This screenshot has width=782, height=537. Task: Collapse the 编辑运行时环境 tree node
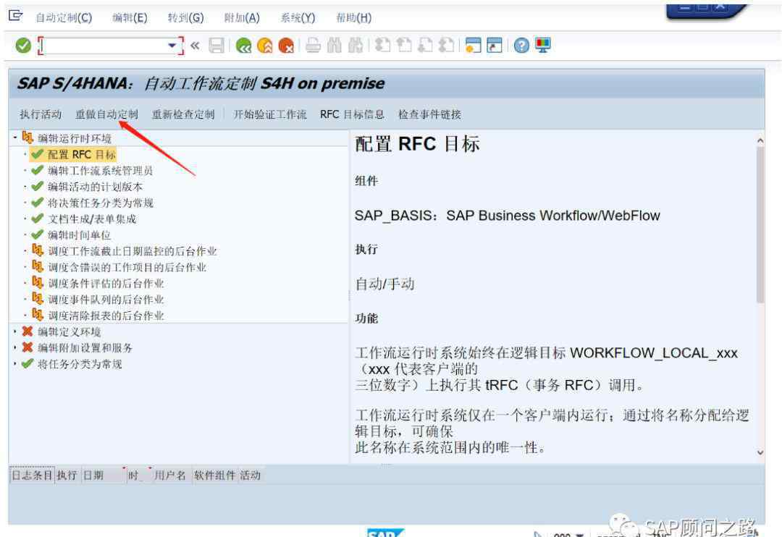pos(15,137)
